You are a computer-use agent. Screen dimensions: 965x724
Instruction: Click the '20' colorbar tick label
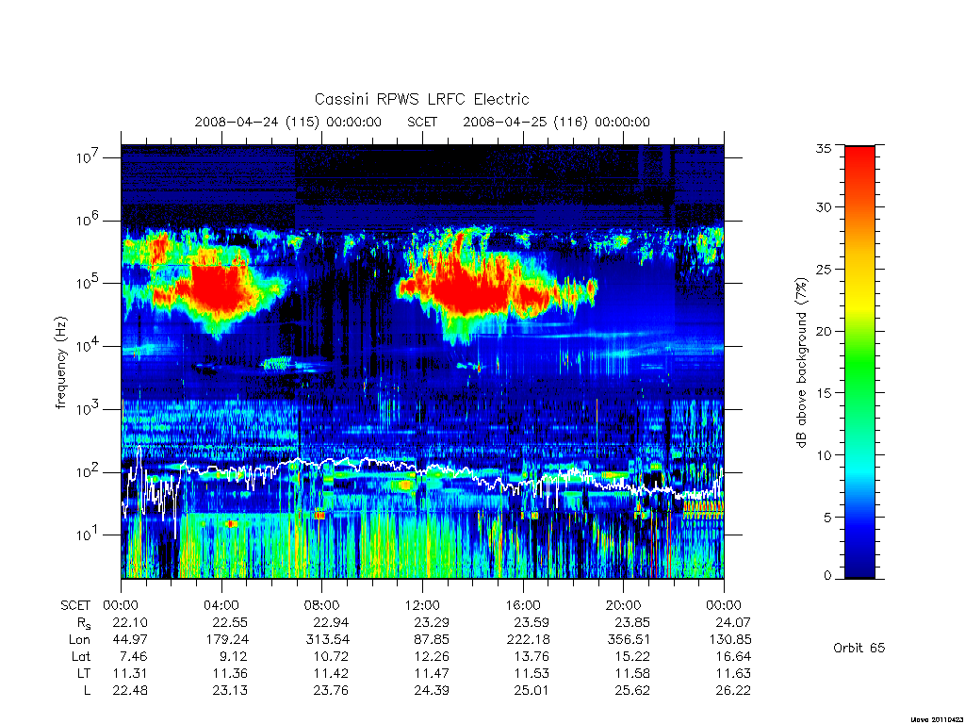(x=824, y=331)
